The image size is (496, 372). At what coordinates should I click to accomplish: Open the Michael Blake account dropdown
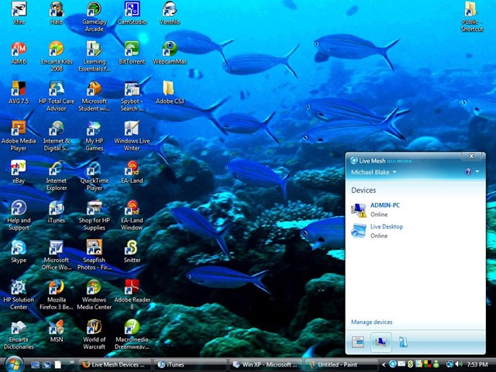coord(374,172)
